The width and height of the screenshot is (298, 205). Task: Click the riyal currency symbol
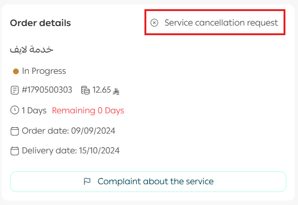[116, 90]
